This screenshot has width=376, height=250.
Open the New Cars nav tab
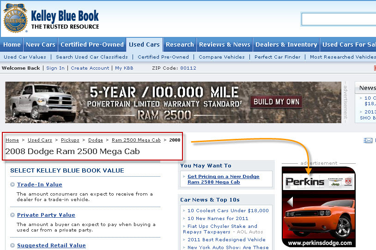[41, 45]
